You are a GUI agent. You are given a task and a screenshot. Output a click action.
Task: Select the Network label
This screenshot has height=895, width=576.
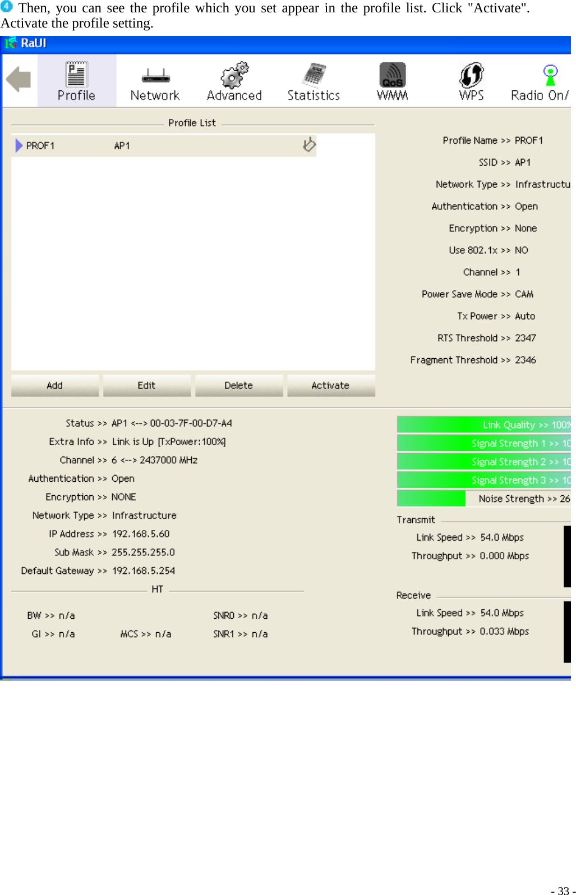coord(155,95)
